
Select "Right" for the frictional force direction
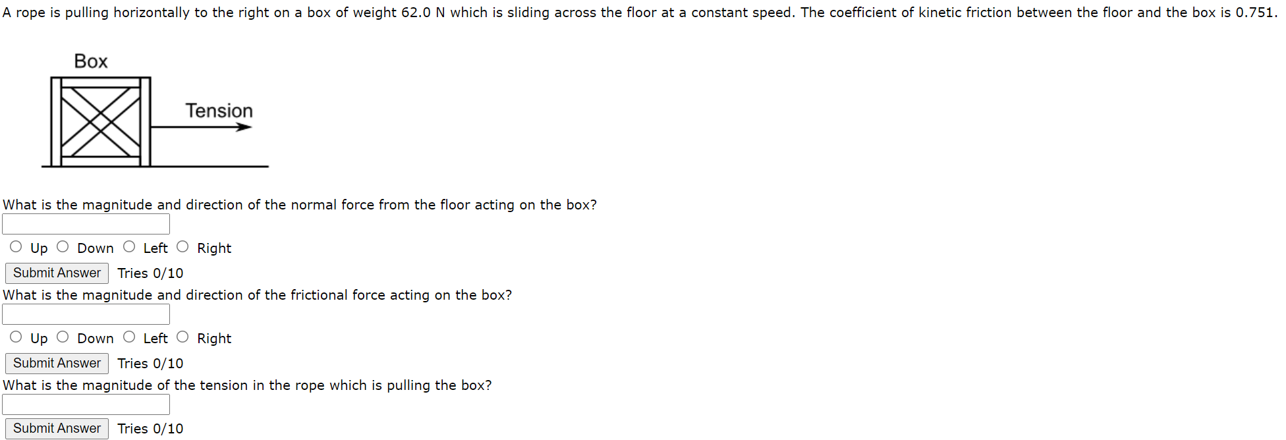point(182,337)
